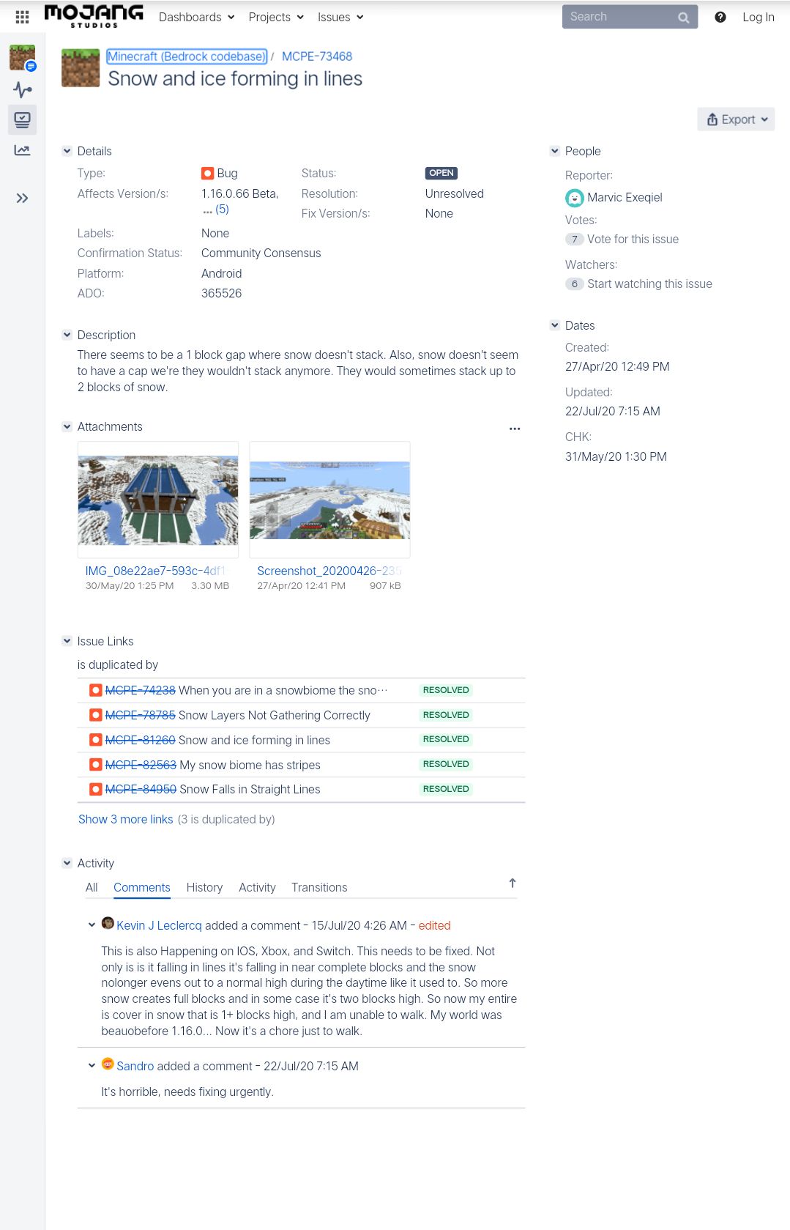Collapse the Activity section
Image resolution: width=790 pixels, height=1230 pixels.
point(67,863)
